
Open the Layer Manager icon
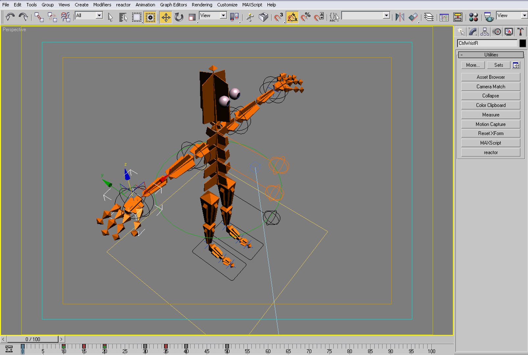coord(429,17)
